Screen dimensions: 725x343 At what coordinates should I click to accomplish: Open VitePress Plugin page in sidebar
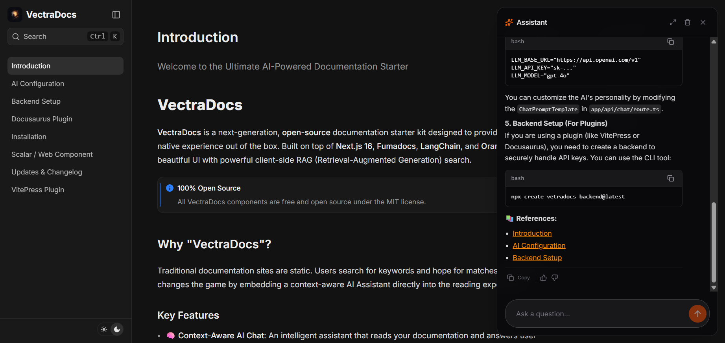coord(65,190)
